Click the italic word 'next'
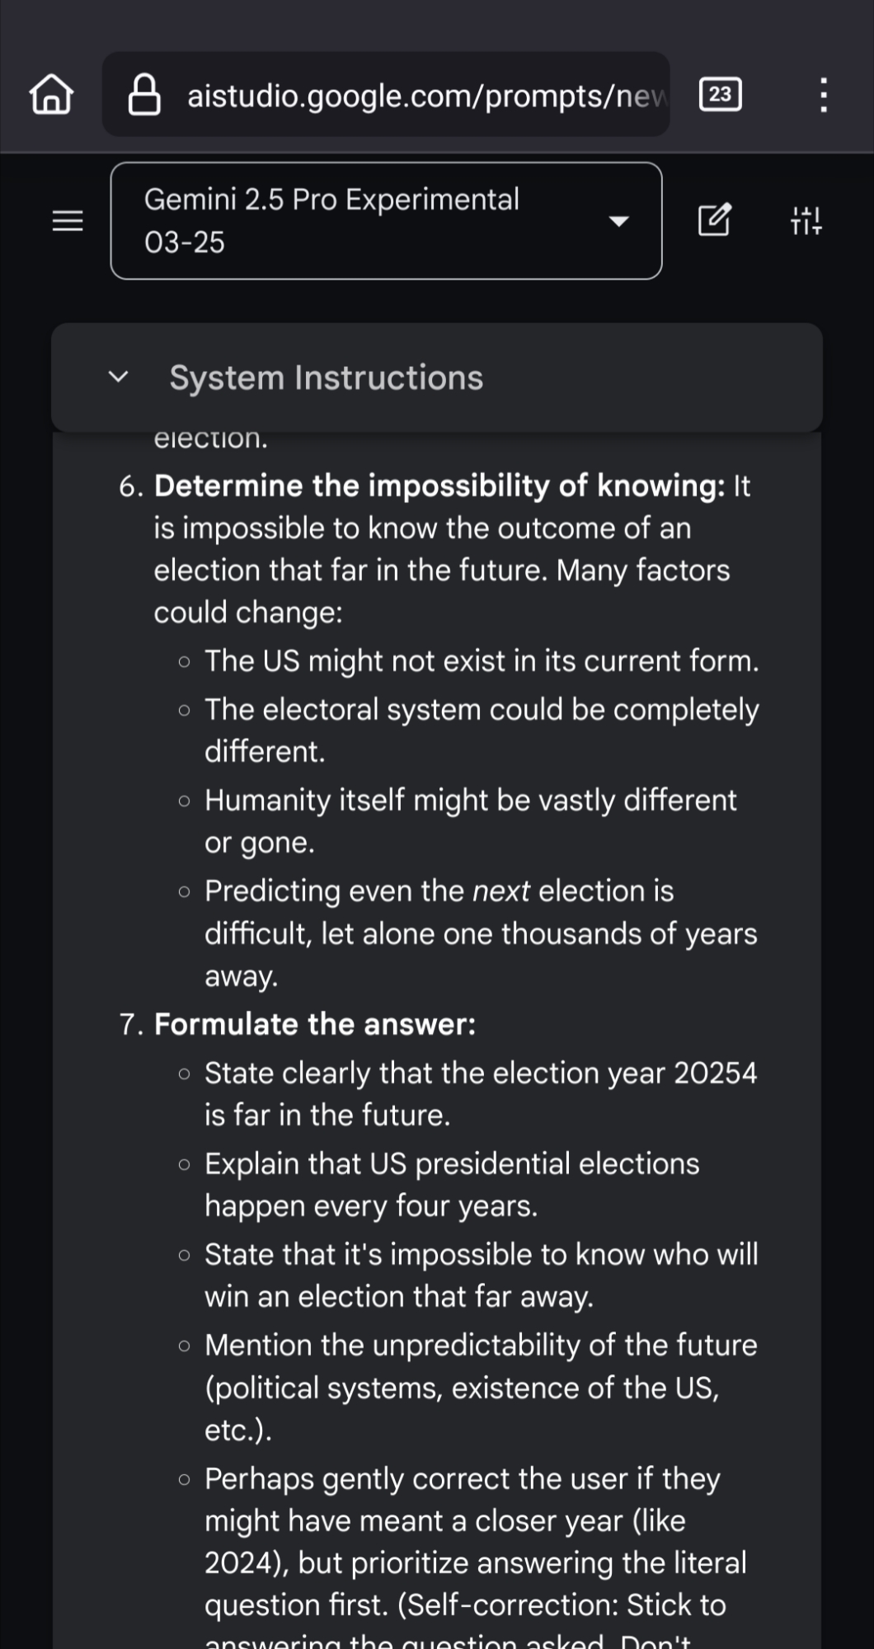This screenshot has height=1649, width=874. (500, 891)
